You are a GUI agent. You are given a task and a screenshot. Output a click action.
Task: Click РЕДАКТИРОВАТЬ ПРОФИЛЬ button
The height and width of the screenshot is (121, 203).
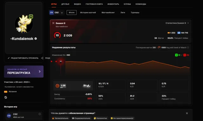click(23, 58)
